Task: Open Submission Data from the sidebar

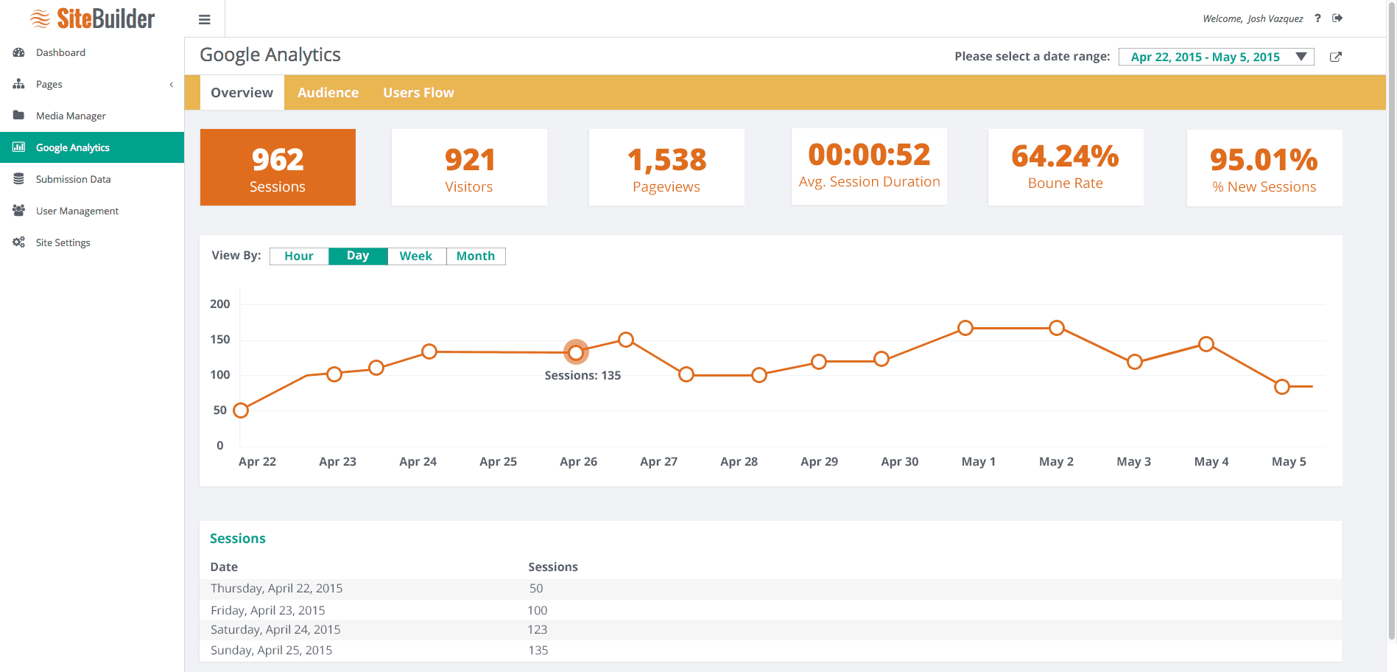Action: 92,179
